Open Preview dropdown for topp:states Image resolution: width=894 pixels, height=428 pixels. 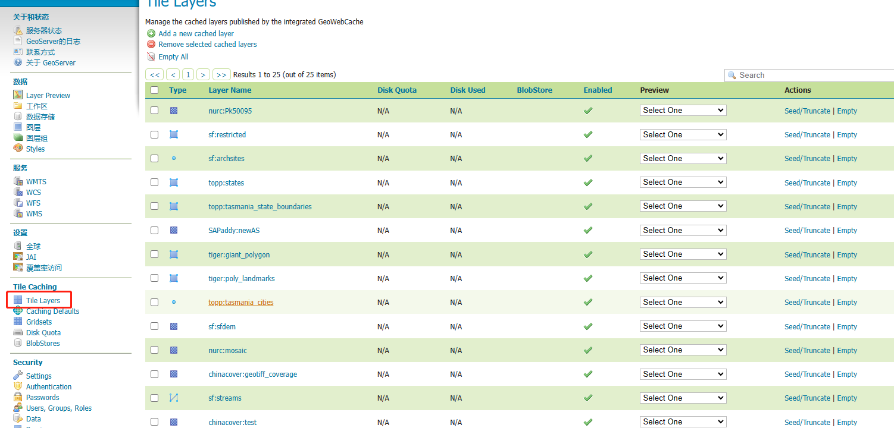click(683, 182)
